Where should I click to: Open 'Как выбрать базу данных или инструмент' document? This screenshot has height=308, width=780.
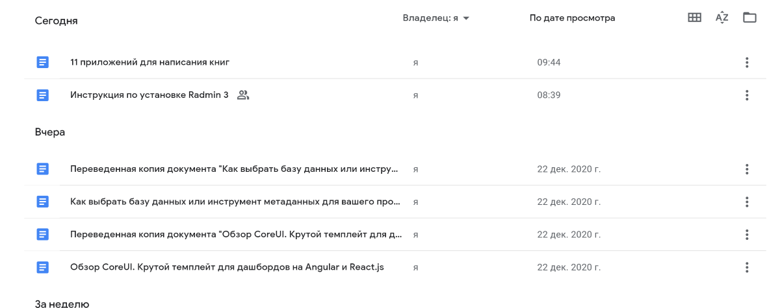tap(234, 202)
